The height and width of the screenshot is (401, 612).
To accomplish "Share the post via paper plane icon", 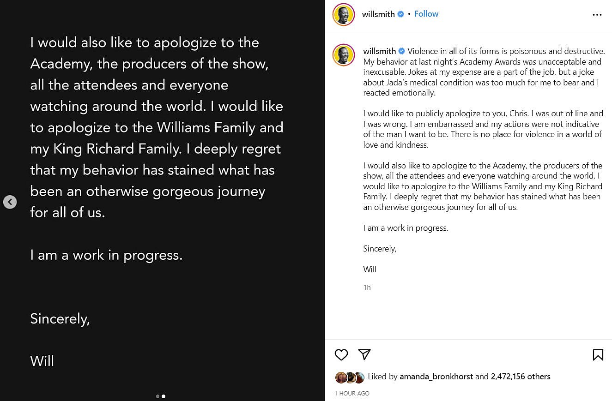I will click(364, 354).
